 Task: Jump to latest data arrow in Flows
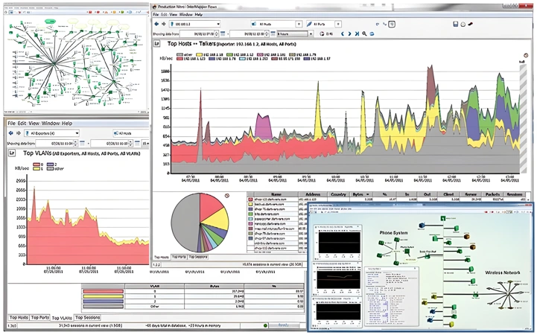coord(357,34)
